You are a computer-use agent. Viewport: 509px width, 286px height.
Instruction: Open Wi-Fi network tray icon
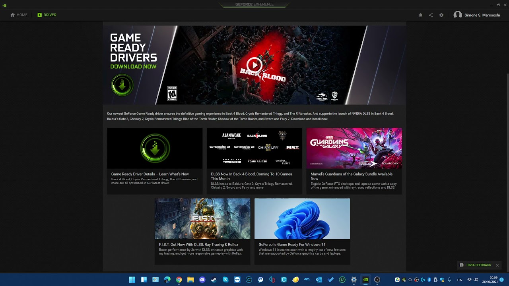coord(469,280)
